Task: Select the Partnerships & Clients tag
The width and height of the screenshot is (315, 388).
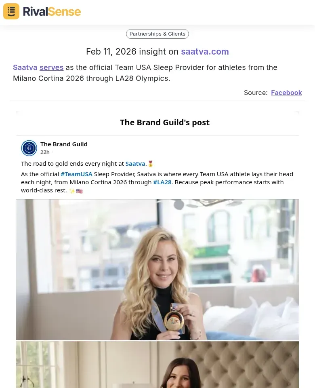Action: tap(157, 34)
